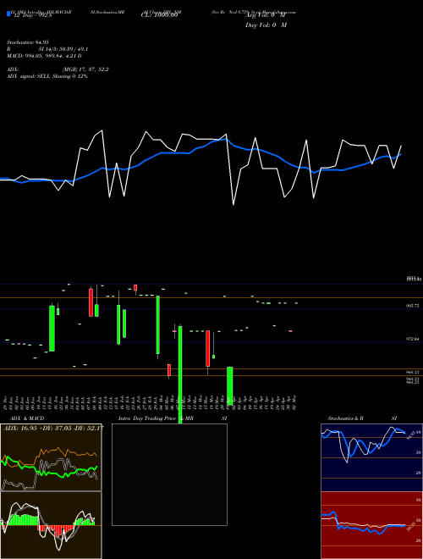Image resolution: width=423 pixels, height=559 pixels.
Task: Click 'Intra Day Trading Price & MRSI' title
Action: pos(173,418)
